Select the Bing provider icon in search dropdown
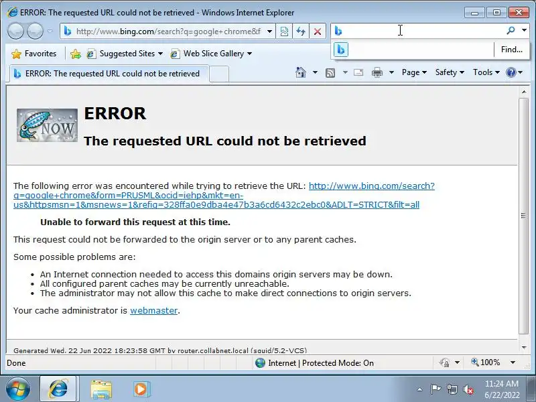 tap(341, 50)
